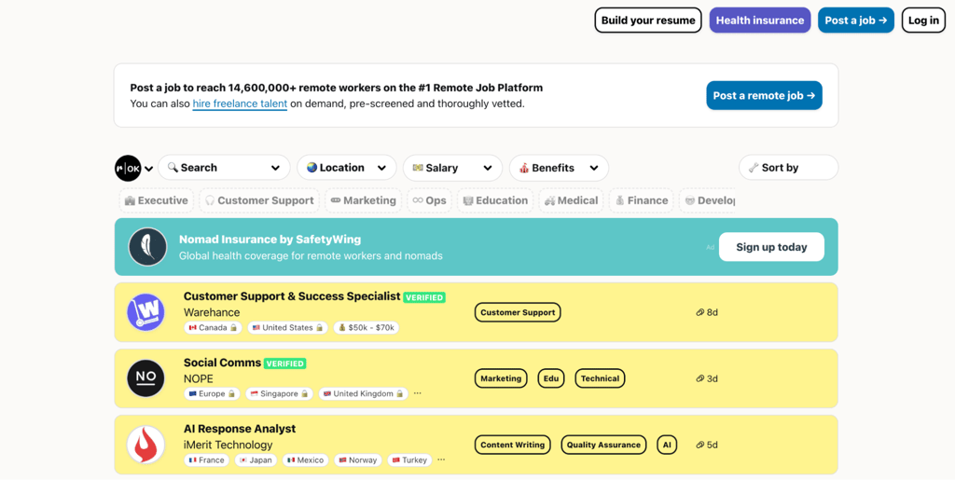Click the SafetyWing feather logo
The height and width of the screenshot is (480, 955).
pos(147,247)
